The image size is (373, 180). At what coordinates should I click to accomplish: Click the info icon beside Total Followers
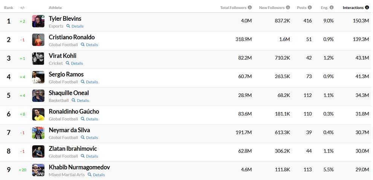point(250,8)
